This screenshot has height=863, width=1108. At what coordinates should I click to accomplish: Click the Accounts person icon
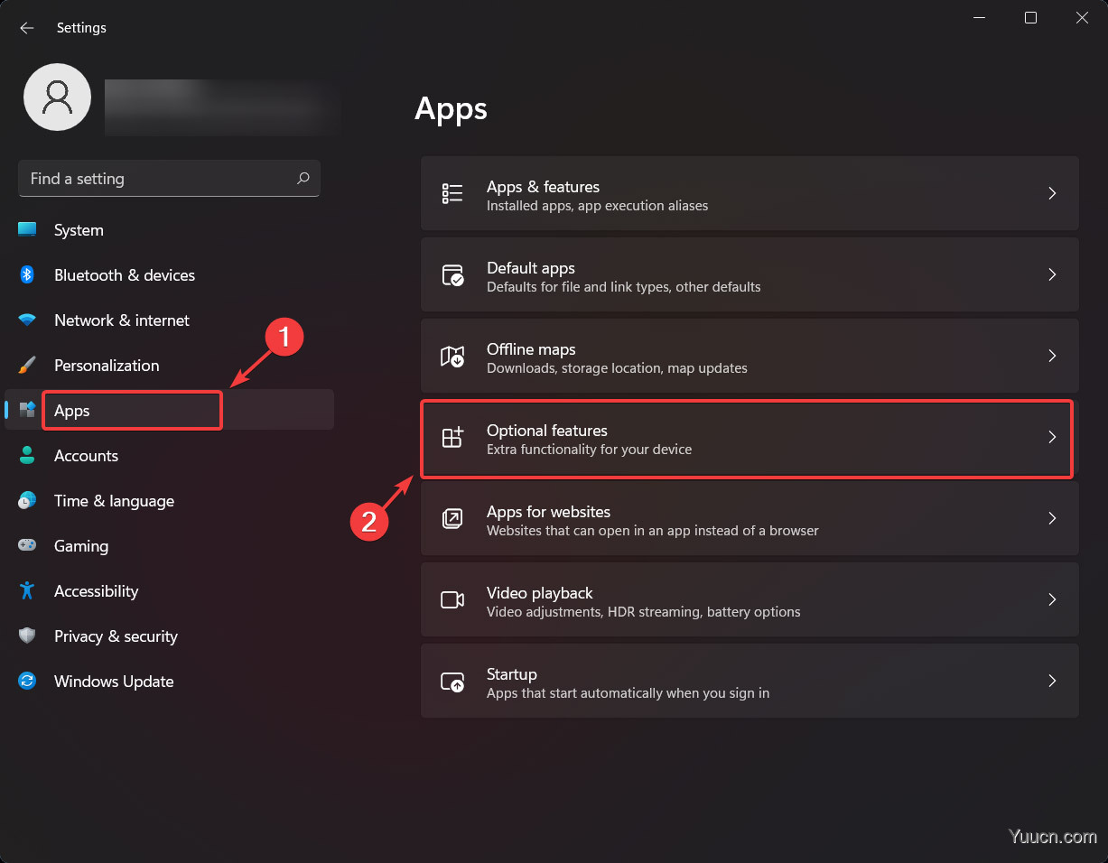pyautogui.click(x=27, y=455)
